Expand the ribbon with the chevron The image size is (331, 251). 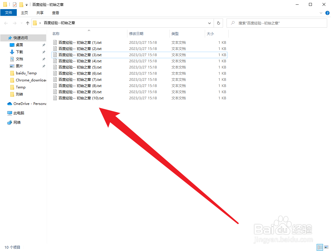[x=321, y=13]
